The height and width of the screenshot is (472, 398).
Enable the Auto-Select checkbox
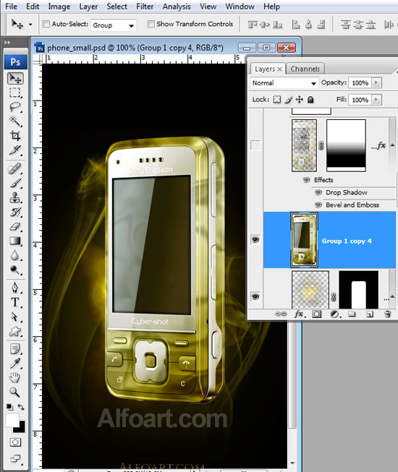46,24
